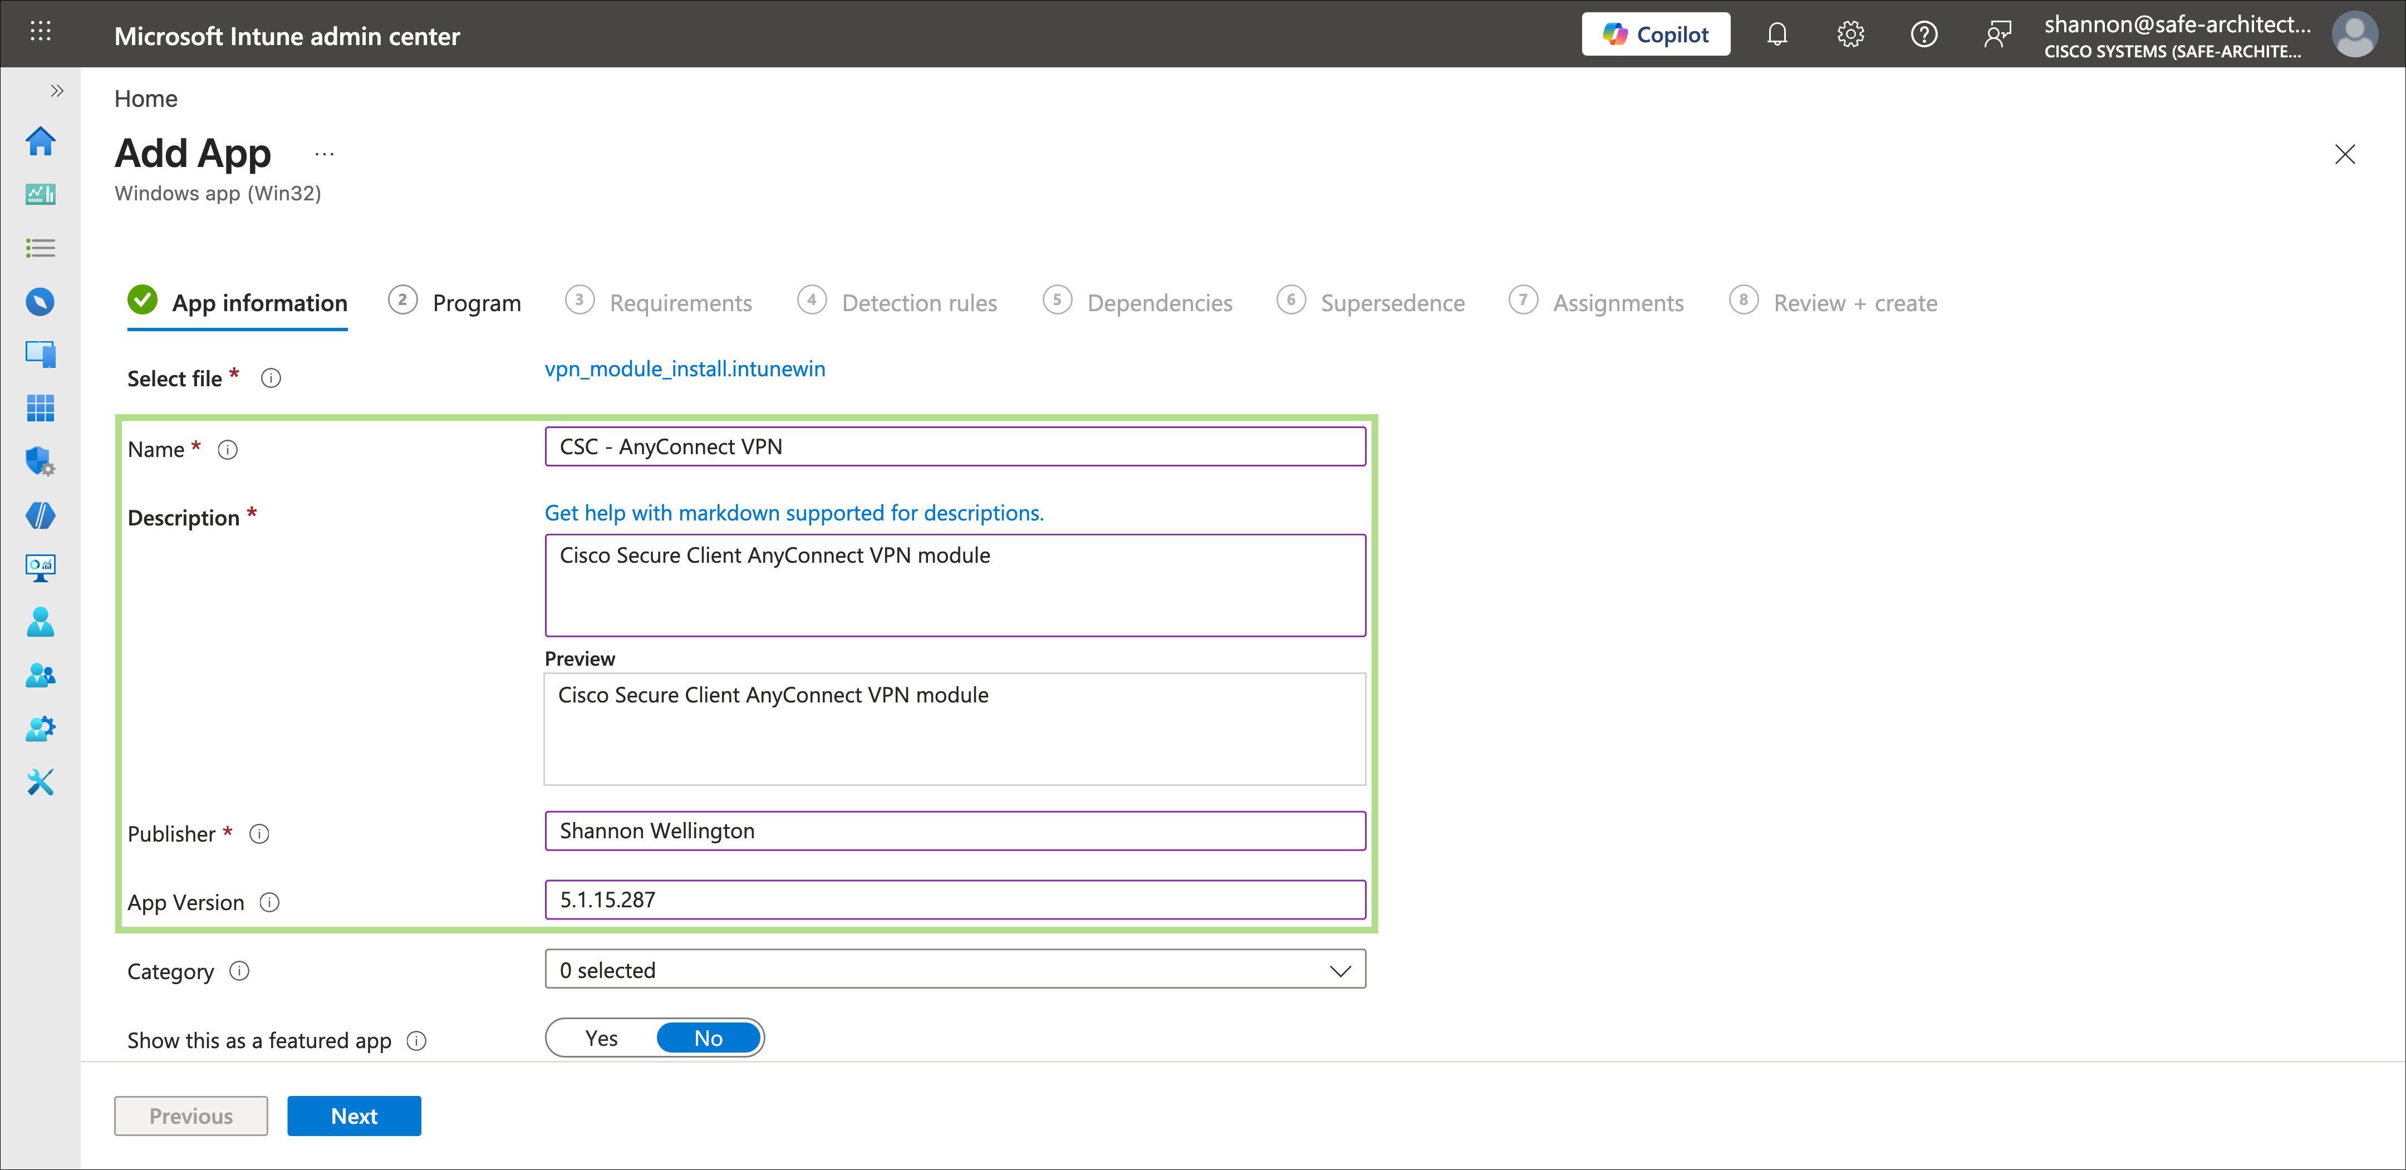Go to Home in the sidebar
Screen dimensions: 2406x1170
pos(40,142)
